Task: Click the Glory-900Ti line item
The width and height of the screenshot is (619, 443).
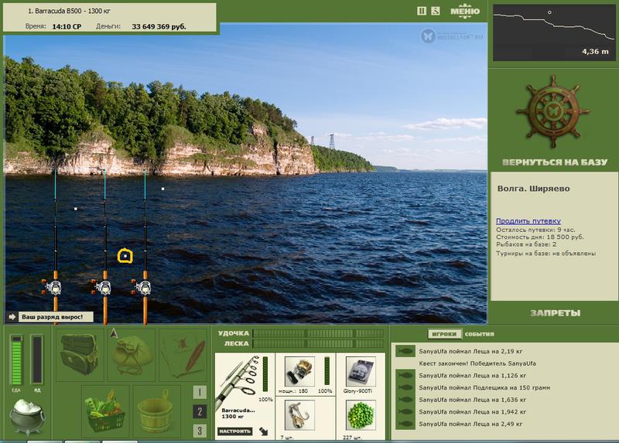Action: pos(361,372)
